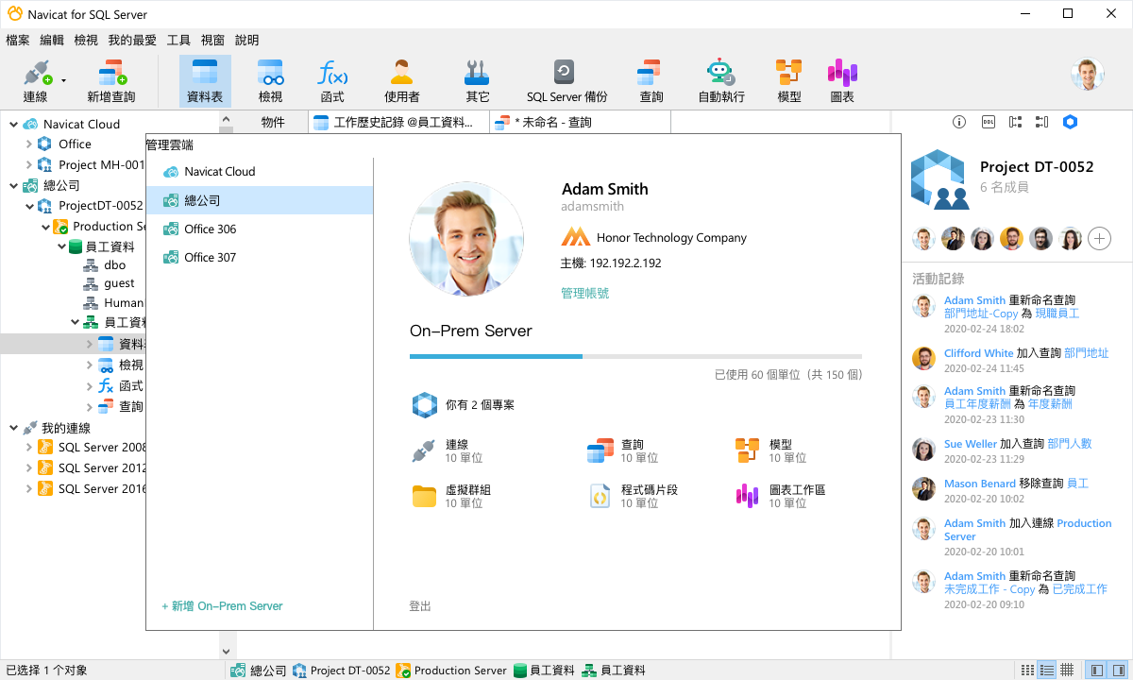
Task: Switch to the 工作歷史記錄 tab
Action: coord(398,122)
